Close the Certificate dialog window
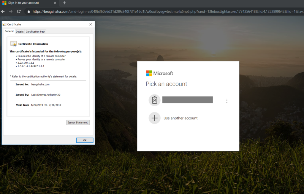 91,24
